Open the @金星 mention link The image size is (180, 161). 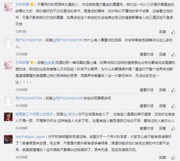[x=49, y=63]
